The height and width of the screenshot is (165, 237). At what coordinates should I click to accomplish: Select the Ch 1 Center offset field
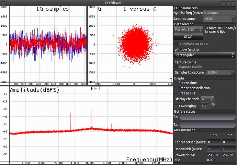[x=214, y=142]
